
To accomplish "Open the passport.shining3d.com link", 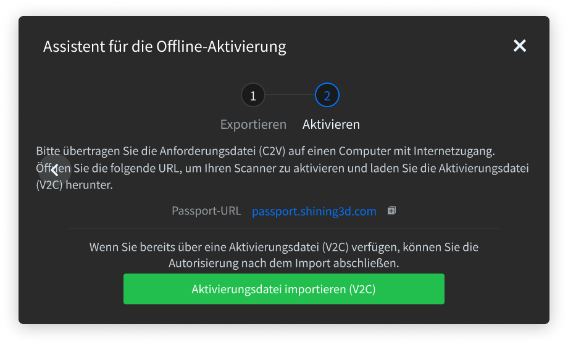I will (x=314, y=211).
